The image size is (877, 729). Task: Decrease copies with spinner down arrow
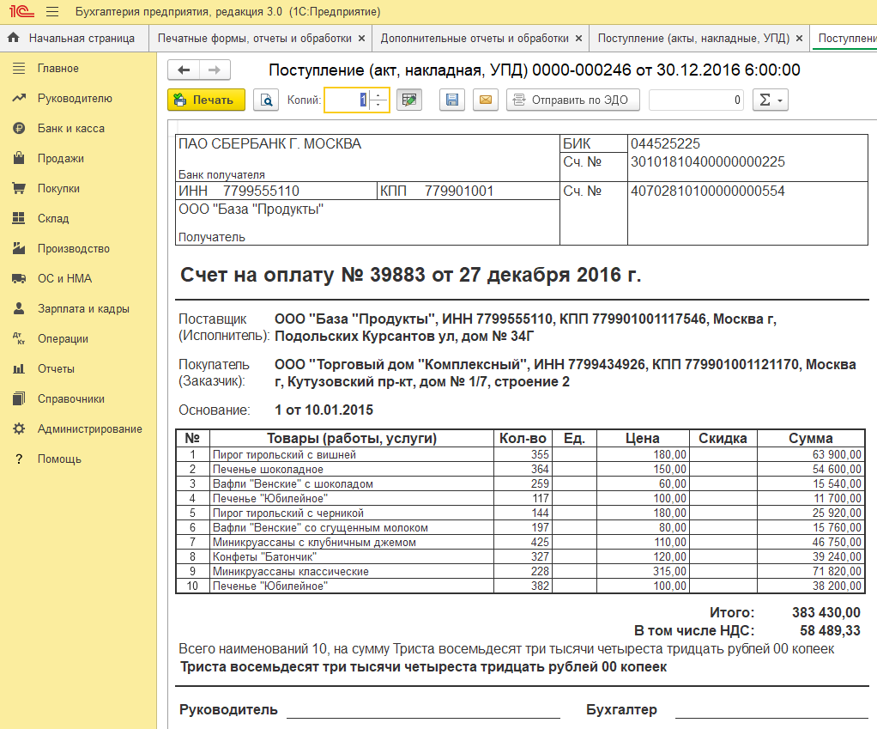(378, 105)
